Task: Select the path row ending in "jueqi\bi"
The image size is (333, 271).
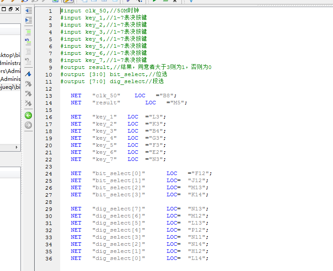Action: 10,87
